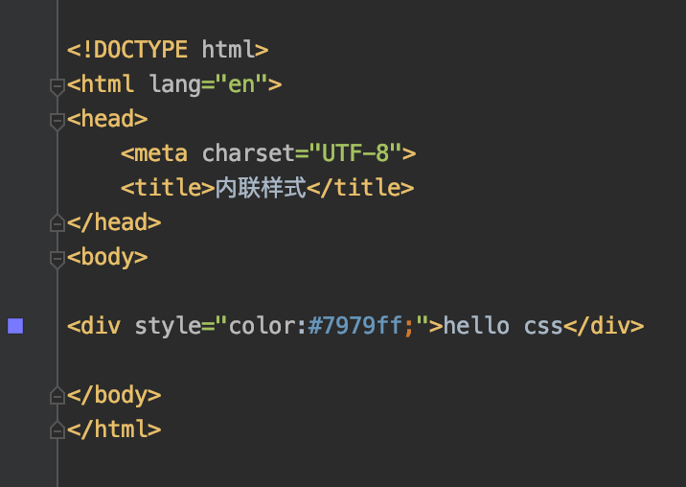Click the closing title tag
The width and height of the screenshot is (686, 487).
[x=360, y=188]
